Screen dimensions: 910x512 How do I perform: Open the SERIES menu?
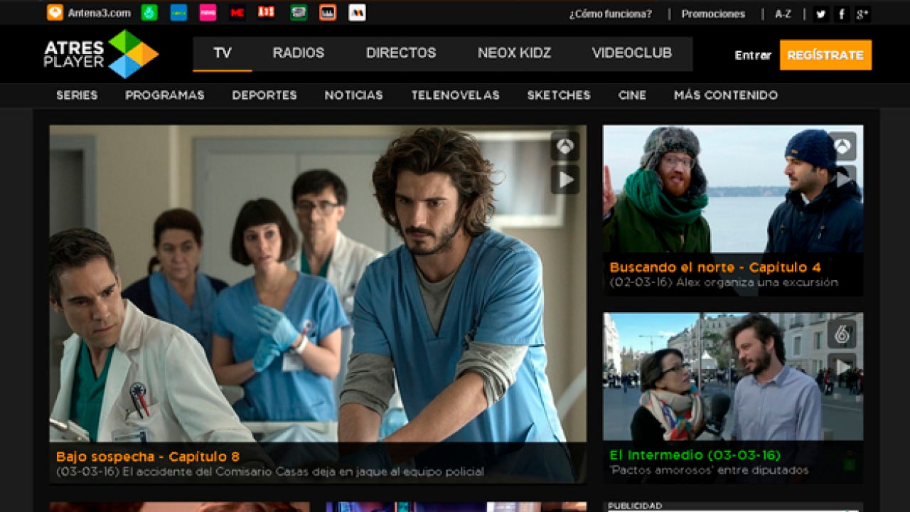click(x=77, y=95)
